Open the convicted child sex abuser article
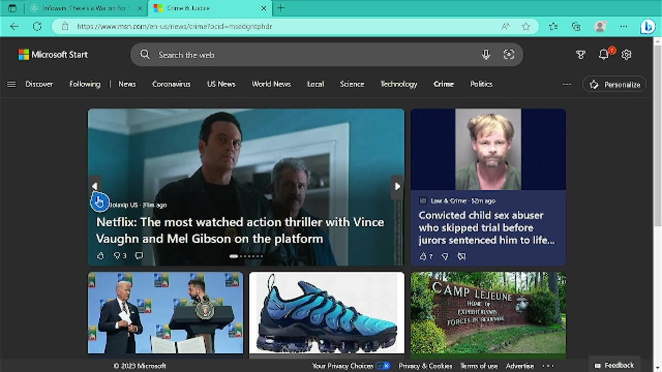The width and height of the screenshot is (662, 372). click(x=486, y=228)
